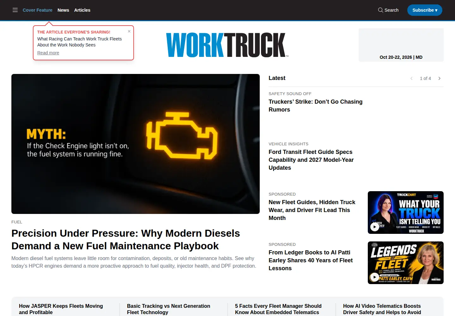Open 5 Facts Embedded Telematics link

coord(278,309)
